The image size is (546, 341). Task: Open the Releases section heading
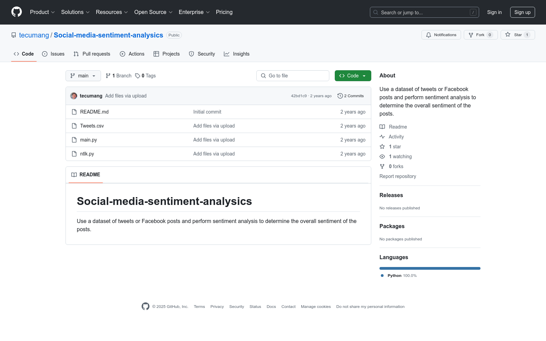[391, 195]
